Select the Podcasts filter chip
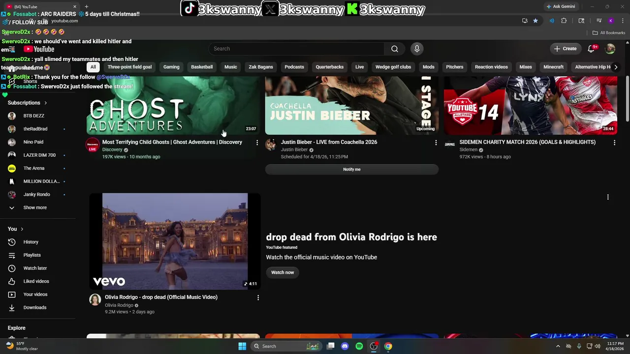 (x=294, y=67)
